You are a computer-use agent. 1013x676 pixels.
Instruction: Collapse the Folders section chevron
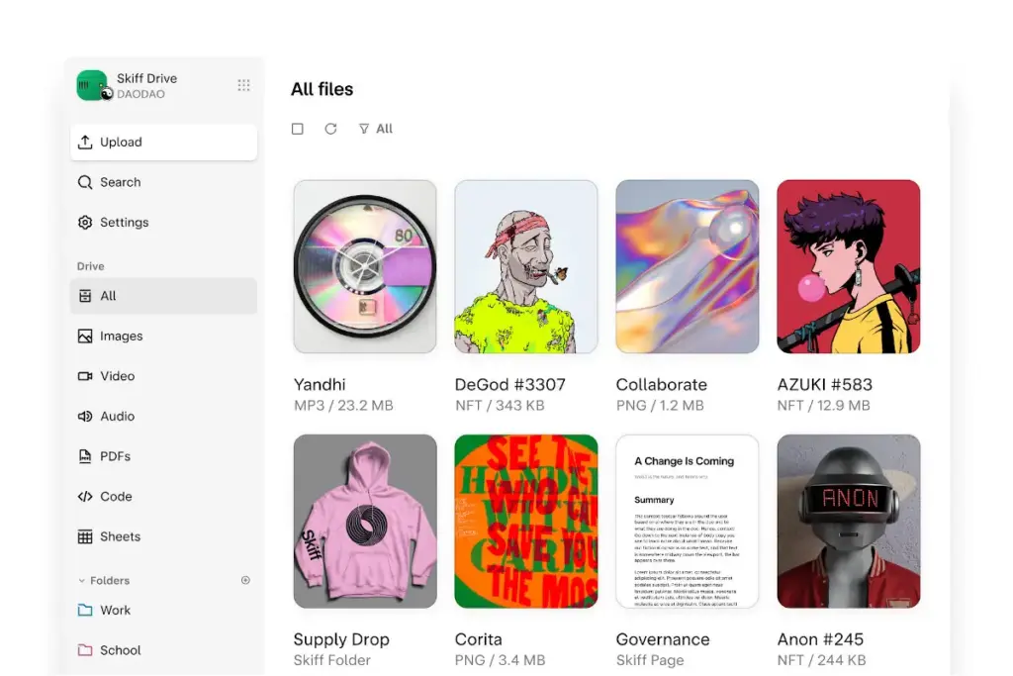tap(82, 581)
